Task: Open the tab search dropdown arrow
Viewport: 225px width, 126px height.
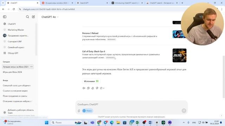Action: tap(3, 3)
